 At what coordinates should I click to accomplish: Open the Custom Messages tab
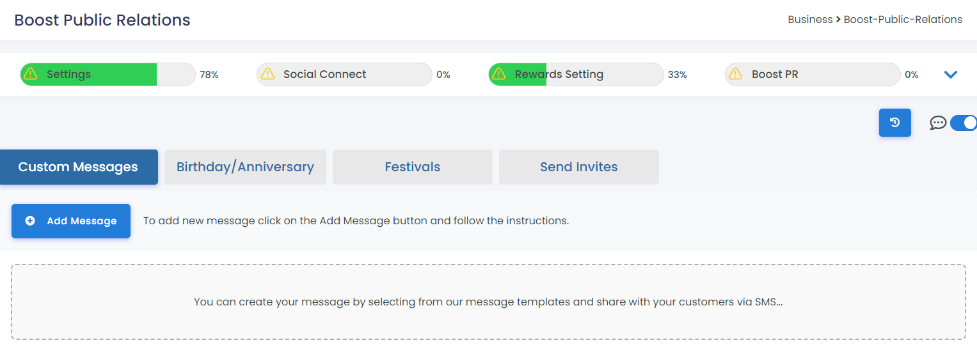tap(79, 167)
